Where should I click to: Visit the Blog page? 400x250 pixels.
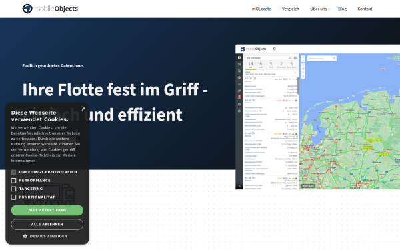tap(342, 9)
